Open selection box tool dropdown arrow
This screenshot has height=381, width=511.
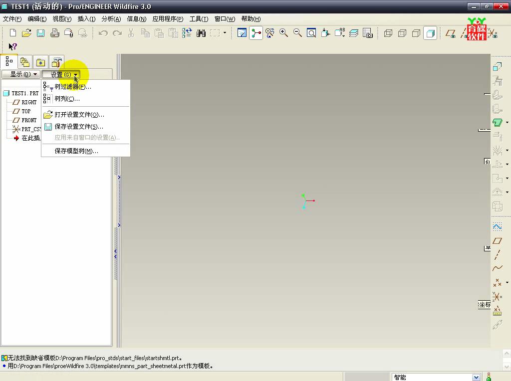point(225,33)
